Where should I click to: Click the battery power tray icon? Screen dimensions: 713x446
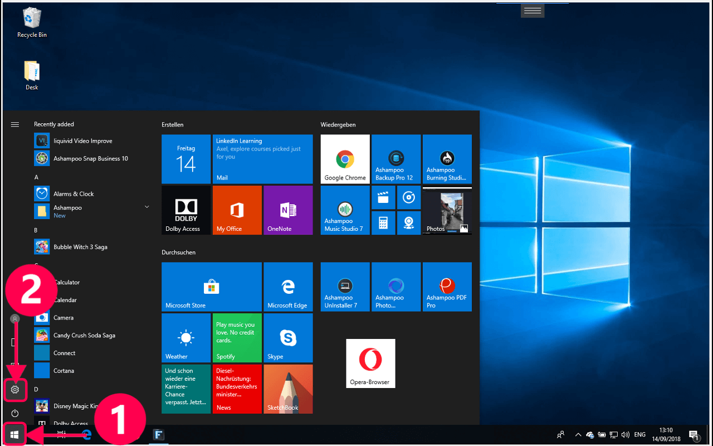[x=602, y=435]
